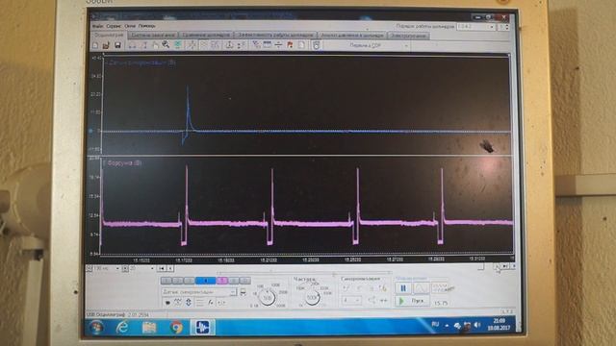Click the small device icon beside sensor dropdown
This screenshot has height=346, width=616.
(x=244, y=292)
